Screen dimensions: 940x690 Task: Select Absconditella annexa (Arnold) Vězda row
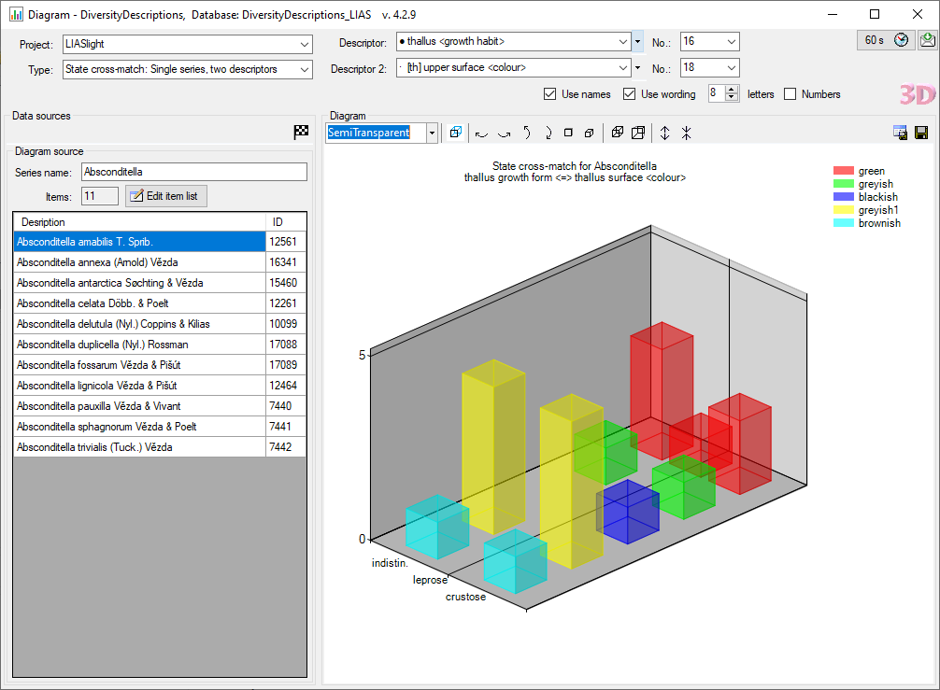(x=139, y=262)
